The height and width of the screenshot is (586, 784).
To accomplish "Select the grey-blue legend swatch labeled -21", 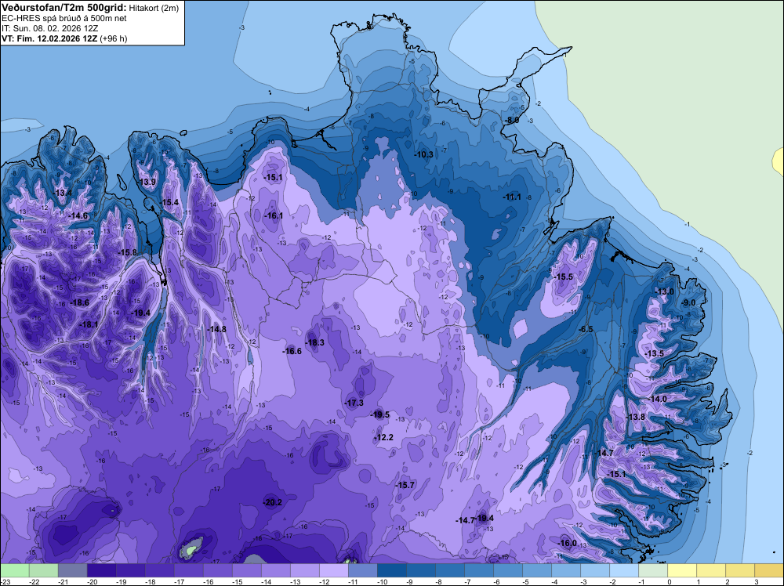I will [72, 570].
